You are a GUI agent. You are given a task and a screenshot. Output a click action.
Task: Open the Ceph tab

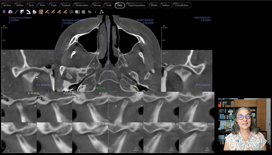click(54, 5)
